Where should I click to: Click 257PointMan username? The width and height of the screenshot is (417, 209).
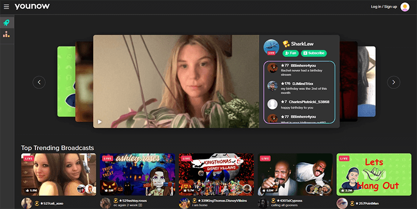(367, 203)
